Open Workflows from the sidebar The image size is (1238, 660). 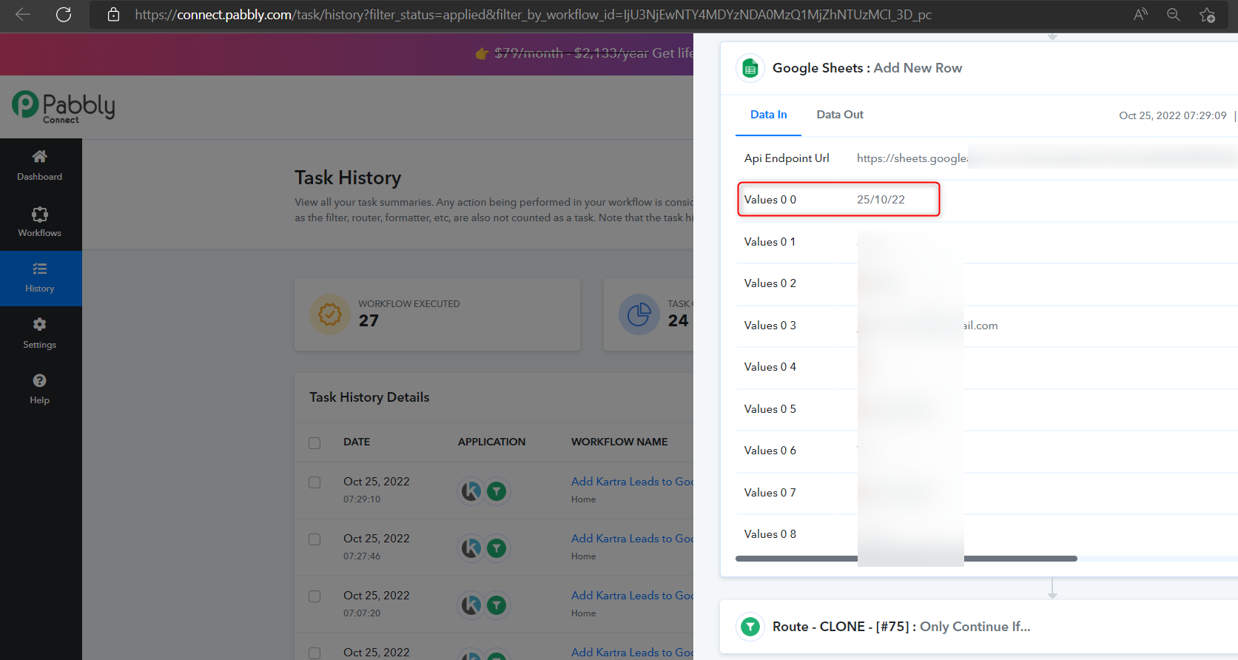click(40, 222)
